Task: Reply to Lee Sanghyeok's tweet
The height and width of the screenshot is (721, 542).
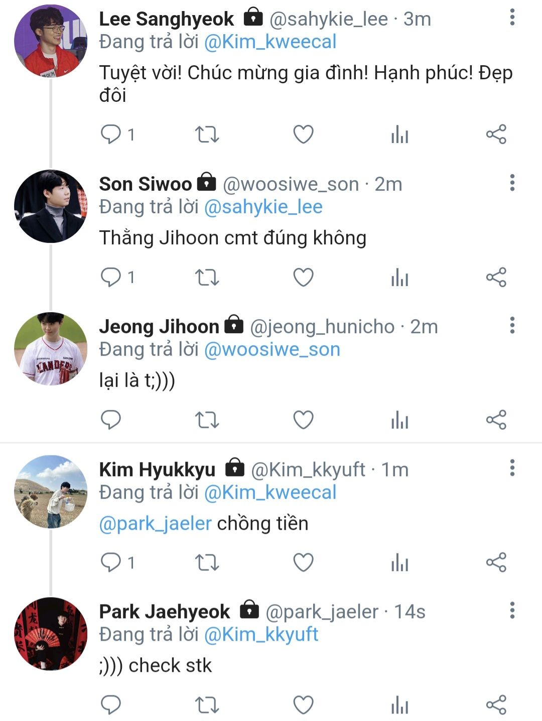Action: pos(111,134)
